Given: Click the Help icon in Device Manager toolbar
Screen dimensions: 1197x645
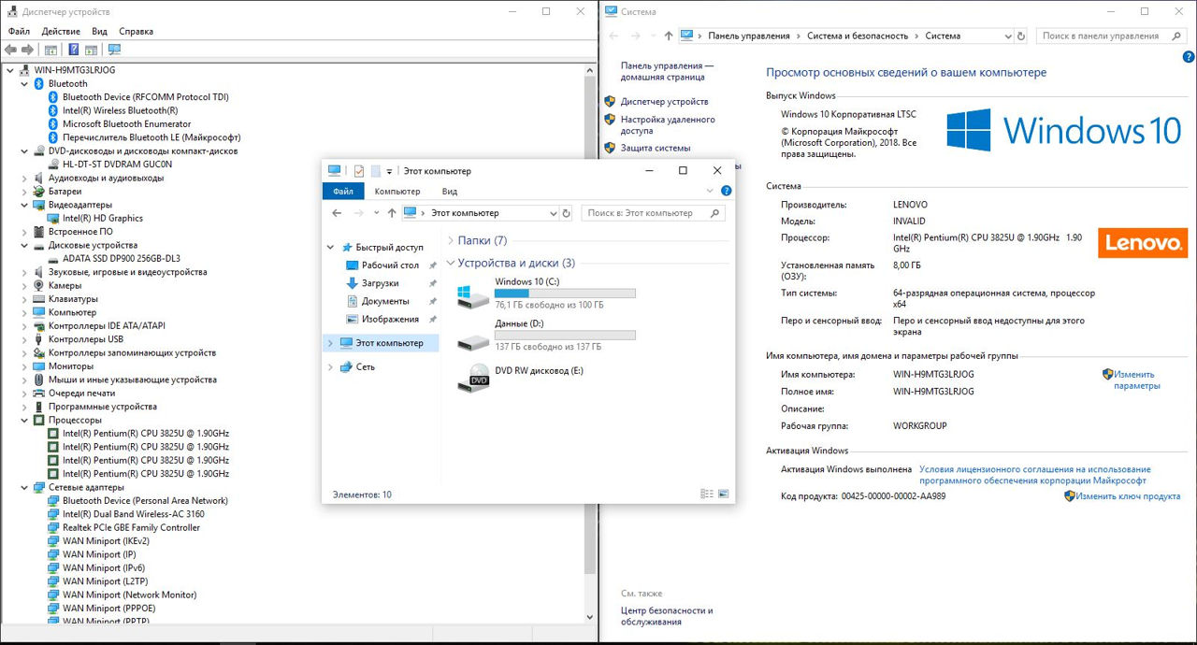Looking at the screenshot, I should (73, 50).
